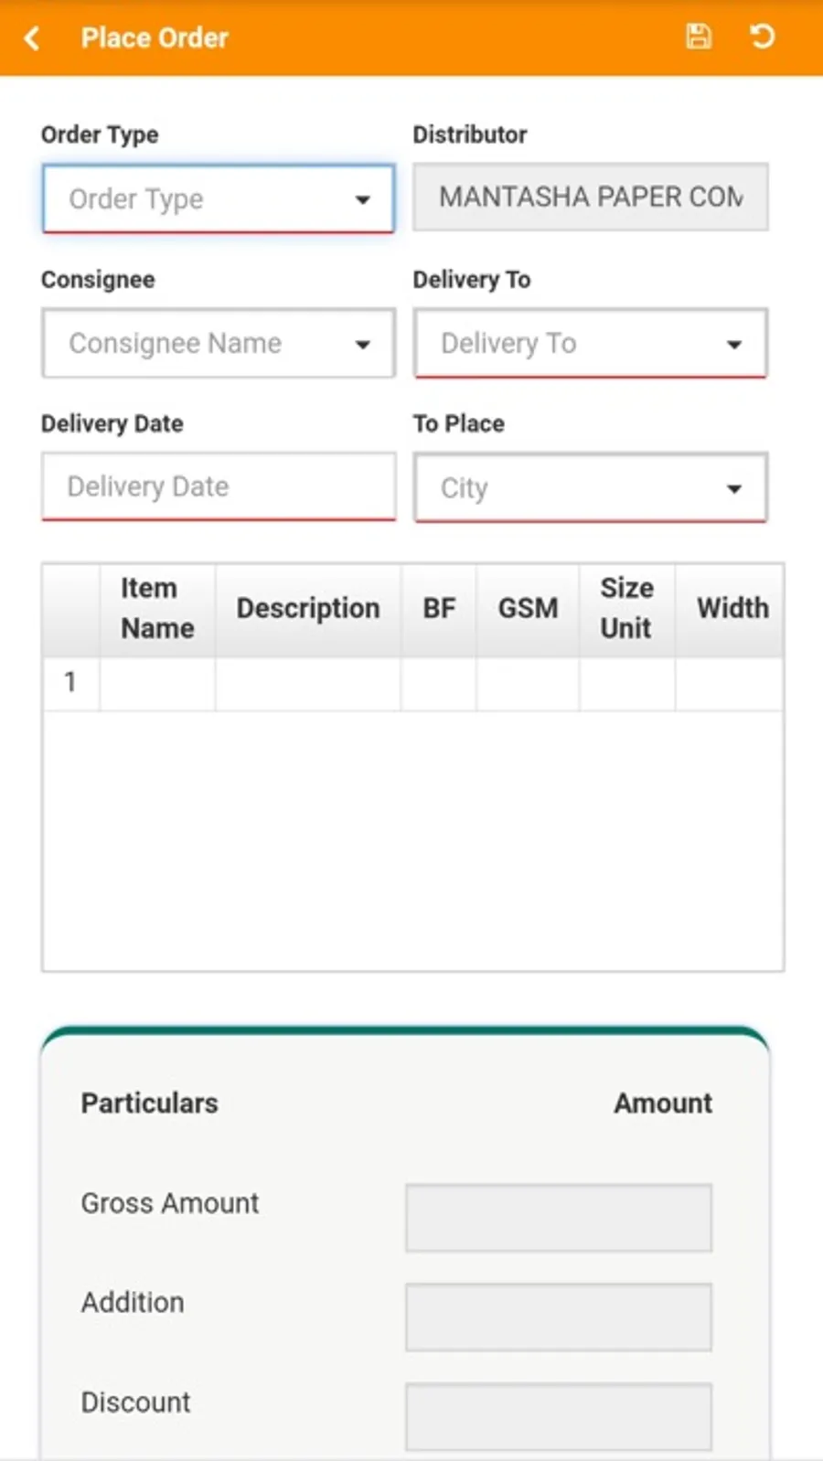Select row 1 number cell in table
The image size is (823, 1461).
[x=71, y=683]
